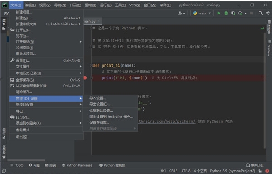Open the VCS menu
Image resolution: width=274 pixels, height=174 pixels.
135,5
